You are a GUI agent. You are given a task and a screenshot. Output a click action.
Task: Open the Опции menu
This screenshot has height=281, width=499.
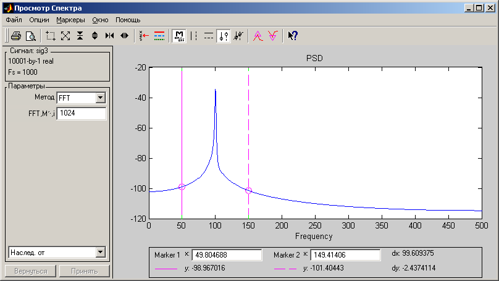click(39, 20)
